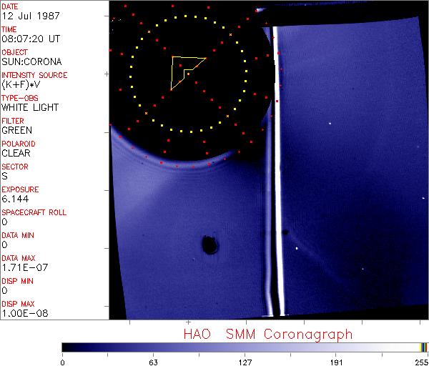Click the HAO SMM Coronagraph title
The width and height of the screenshot is (429, 366).
267,334
